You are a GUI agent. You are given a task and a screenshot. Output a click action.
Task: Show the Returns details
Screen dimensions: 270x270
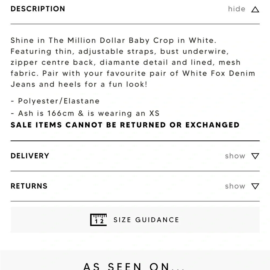coord(235,186)
